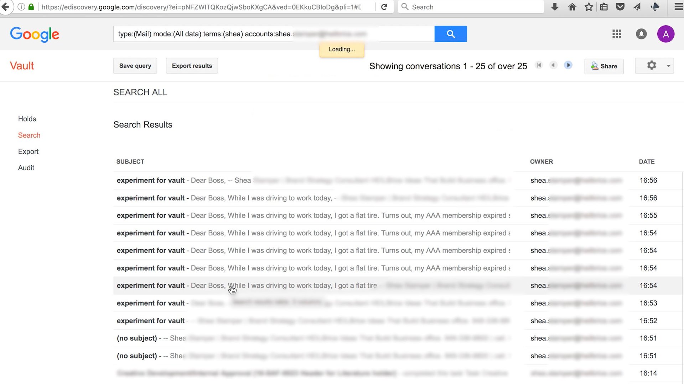Run the Vault search with magnifier button
This screenshot has height=384, width=684.
point(451,34)
